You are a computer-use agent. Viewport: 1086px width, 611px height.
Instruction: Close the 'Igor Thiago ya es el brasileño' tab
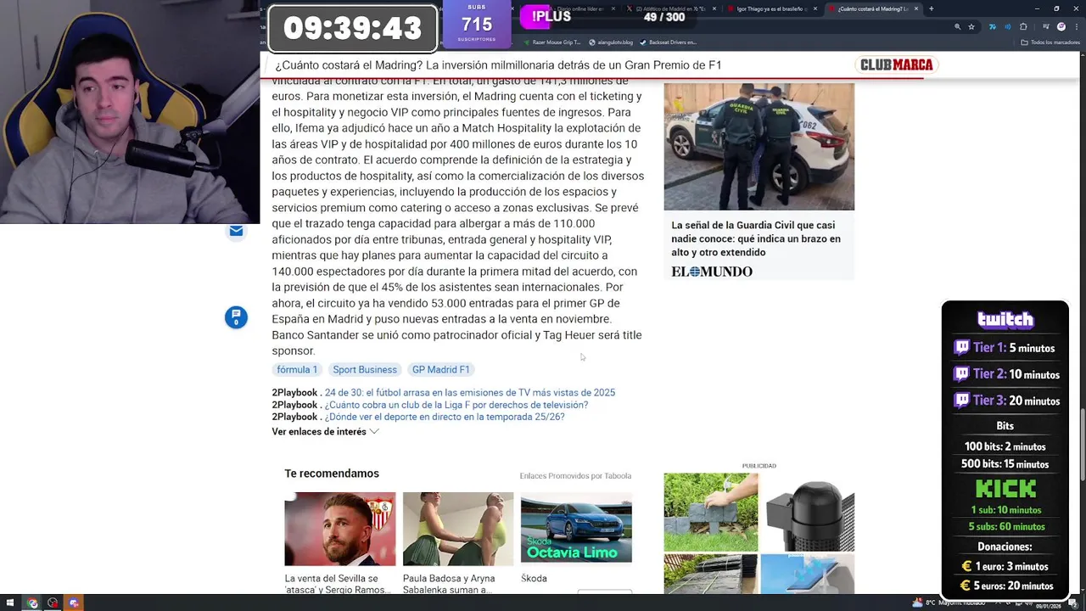click(x=815, y=8)
